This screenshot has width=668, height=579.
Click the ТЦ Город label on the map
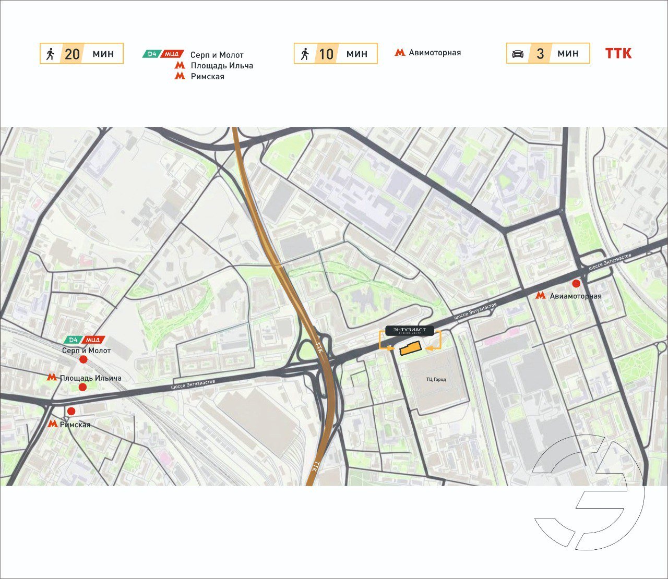tap(437, 379)
